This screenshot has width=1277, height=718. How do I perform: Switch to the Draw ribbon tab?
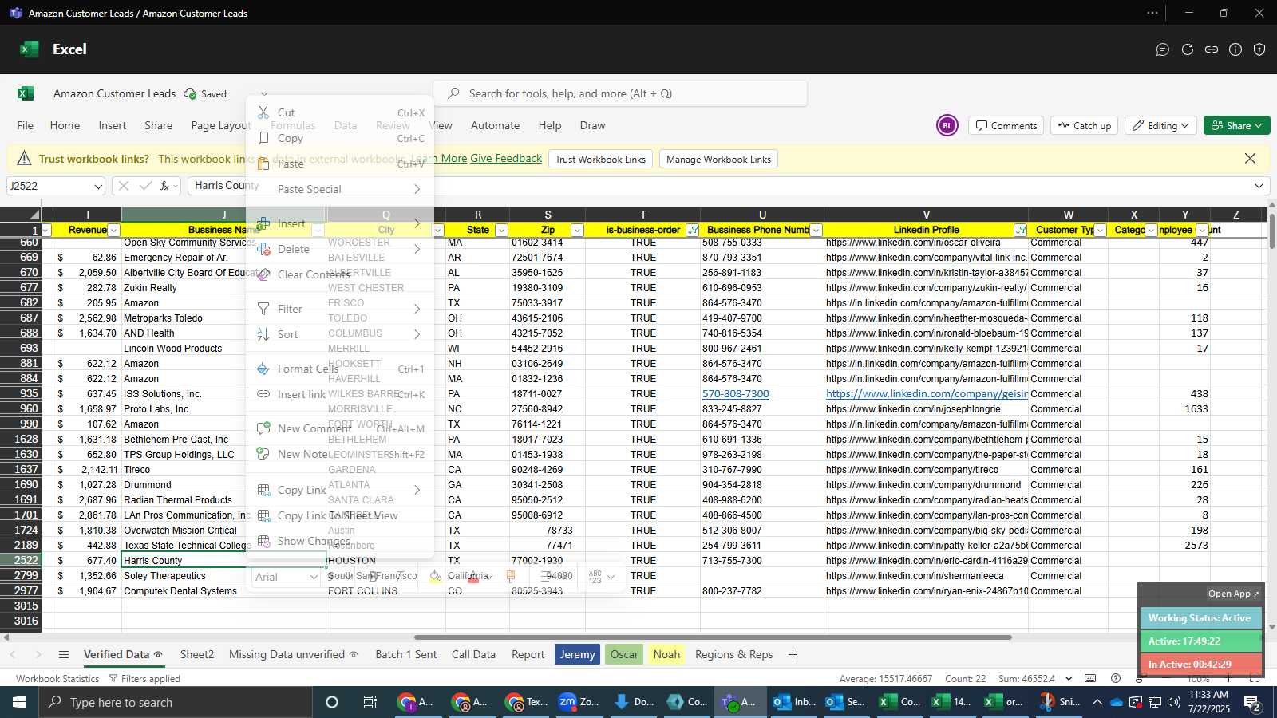[592, 125]
